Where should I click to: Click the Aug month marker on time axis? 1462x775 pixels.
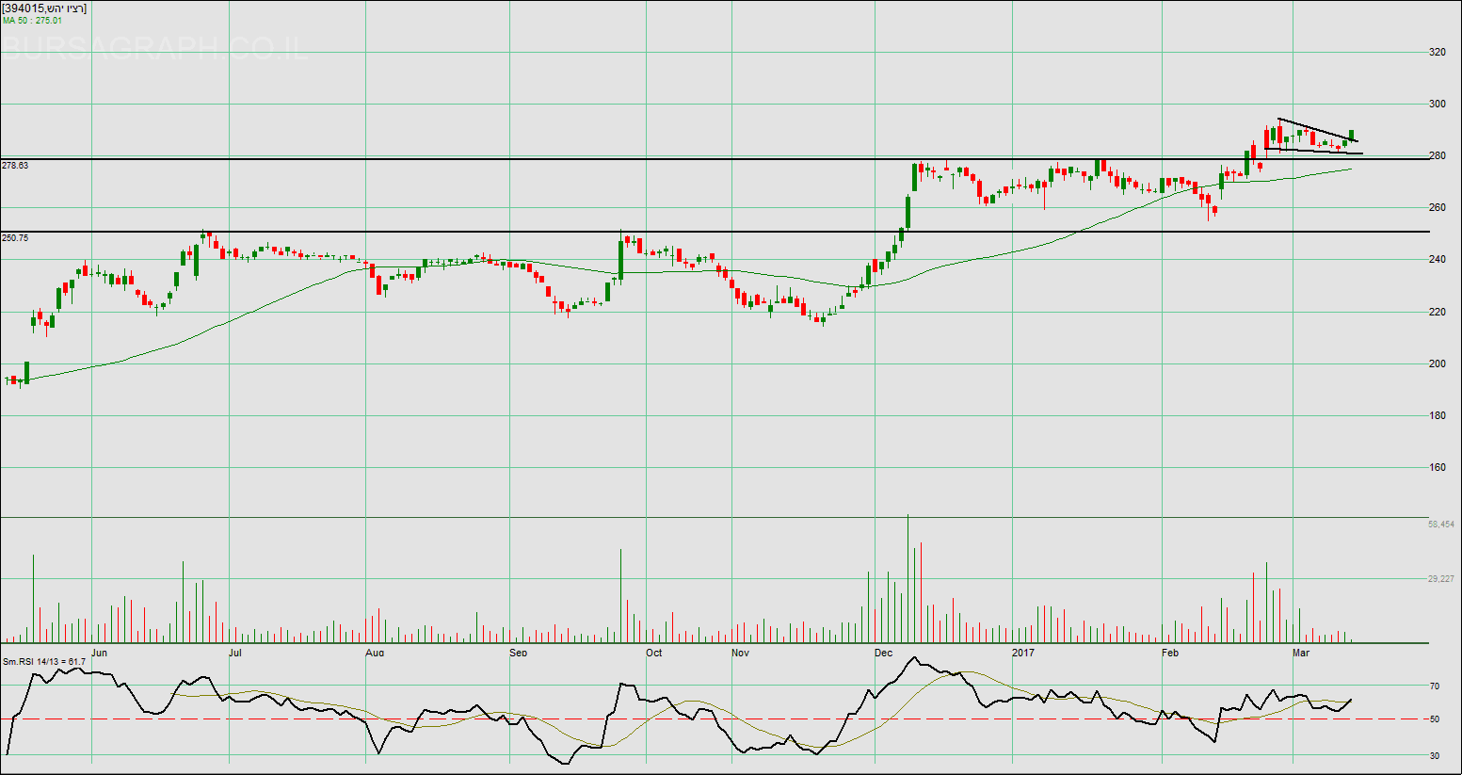tap(375, 653)
